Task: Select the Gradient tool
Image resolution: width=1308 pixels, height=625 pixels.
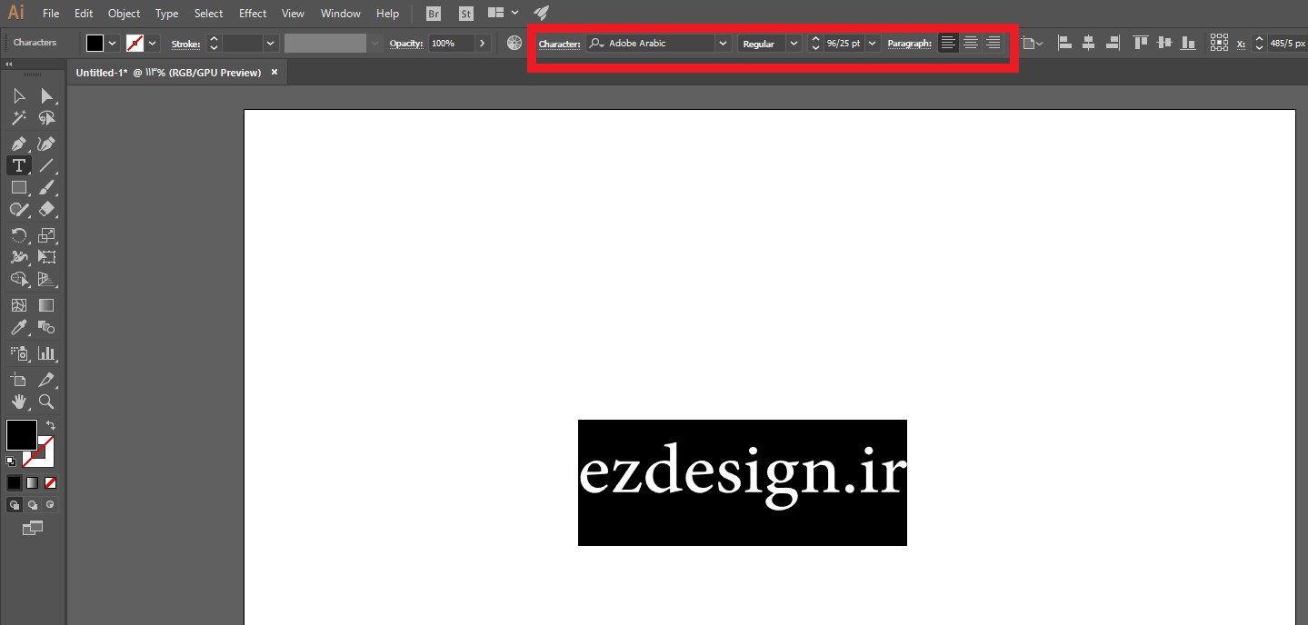Action: (46, 305)
